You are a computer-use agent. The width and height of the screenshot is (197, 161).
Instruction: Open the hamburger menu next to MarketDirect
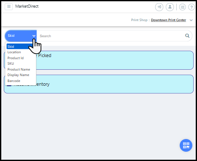9,7
